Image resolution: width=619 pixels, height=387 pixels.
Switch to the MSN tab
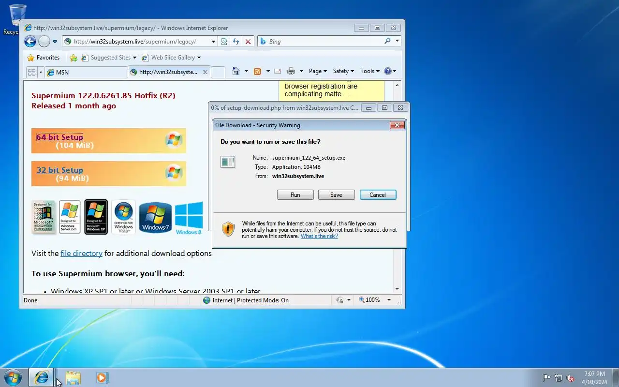[86, 72]
